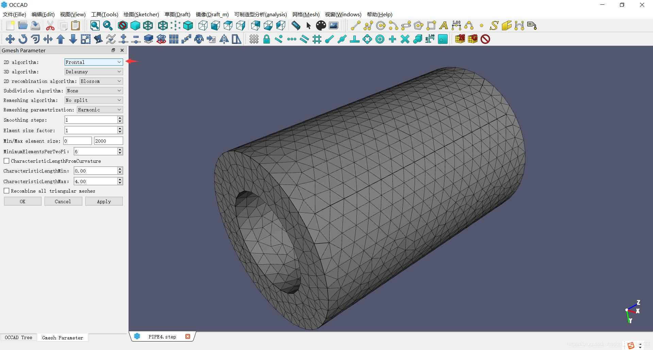
Task: Select the color palette icon
Action: tap(321, 26)
